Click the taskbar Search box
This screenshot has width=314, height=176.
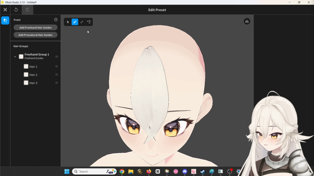tap(94, 171)
